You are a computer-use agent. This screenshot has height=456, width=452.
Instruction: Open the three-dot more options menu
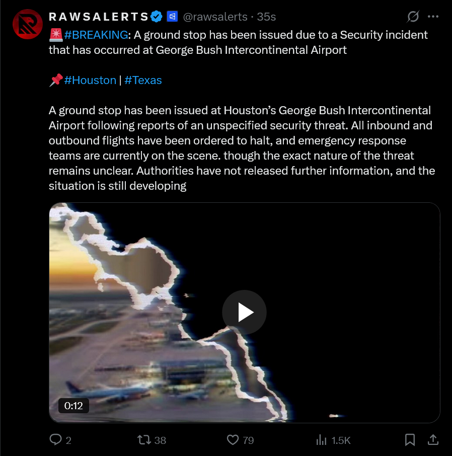tap(433, 17)
